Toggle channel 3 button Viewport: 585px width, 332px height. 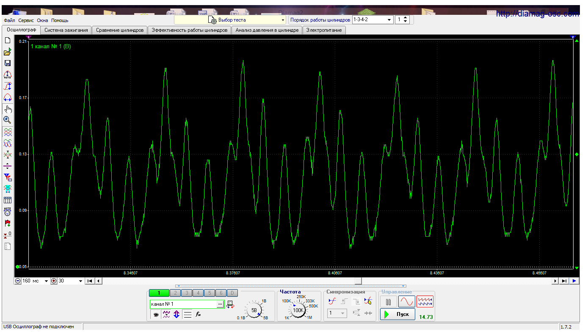point(187,293)
